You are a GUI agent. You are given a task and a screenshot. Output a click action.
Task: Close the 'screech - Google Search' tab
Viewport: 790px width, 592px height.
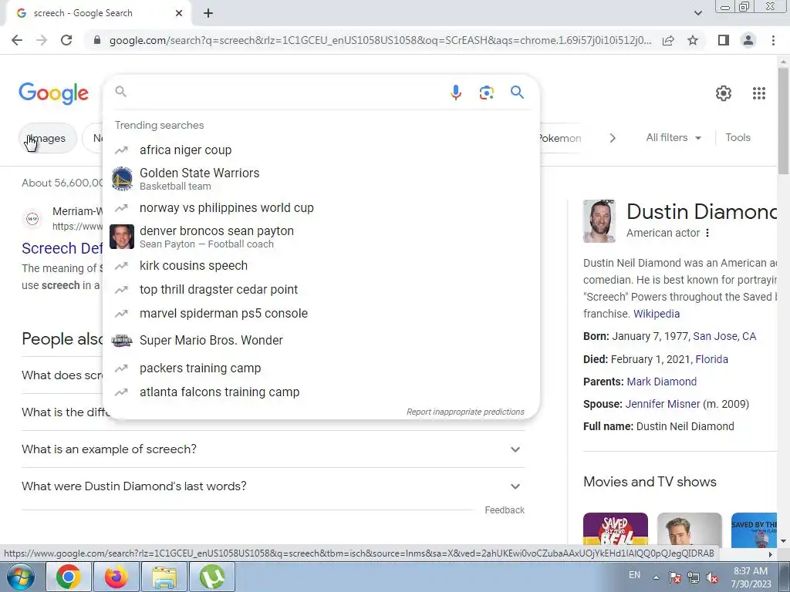click(x=179, y=13)
